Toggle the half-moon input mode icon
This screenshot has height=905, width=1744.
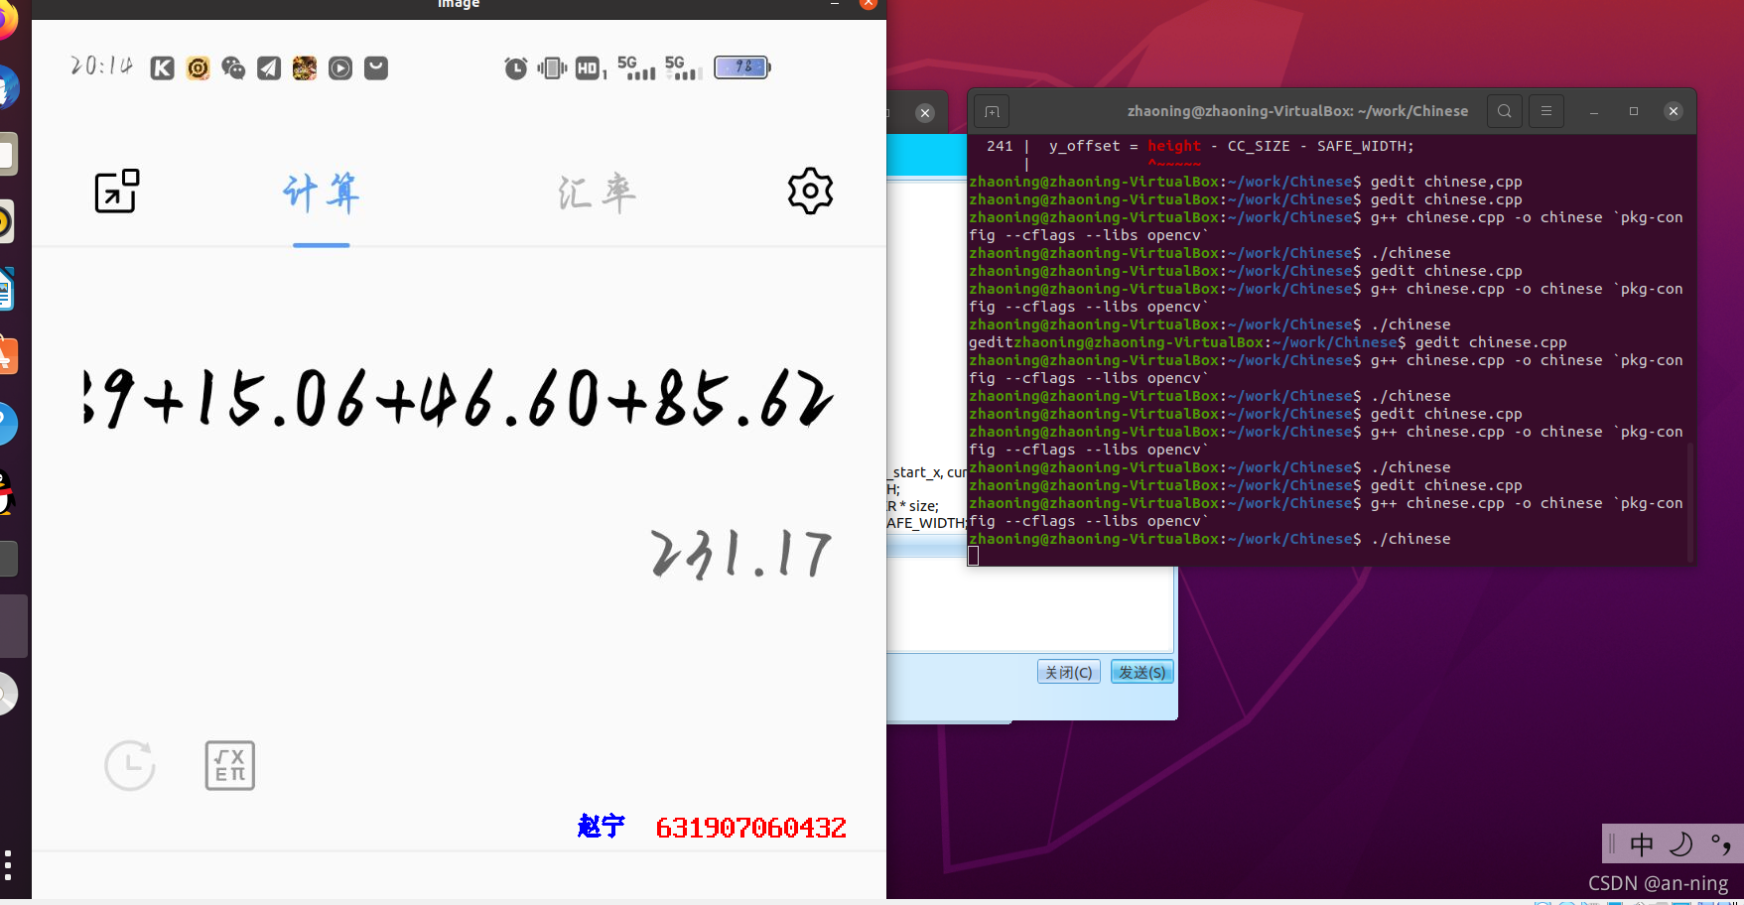point(1680,844)
